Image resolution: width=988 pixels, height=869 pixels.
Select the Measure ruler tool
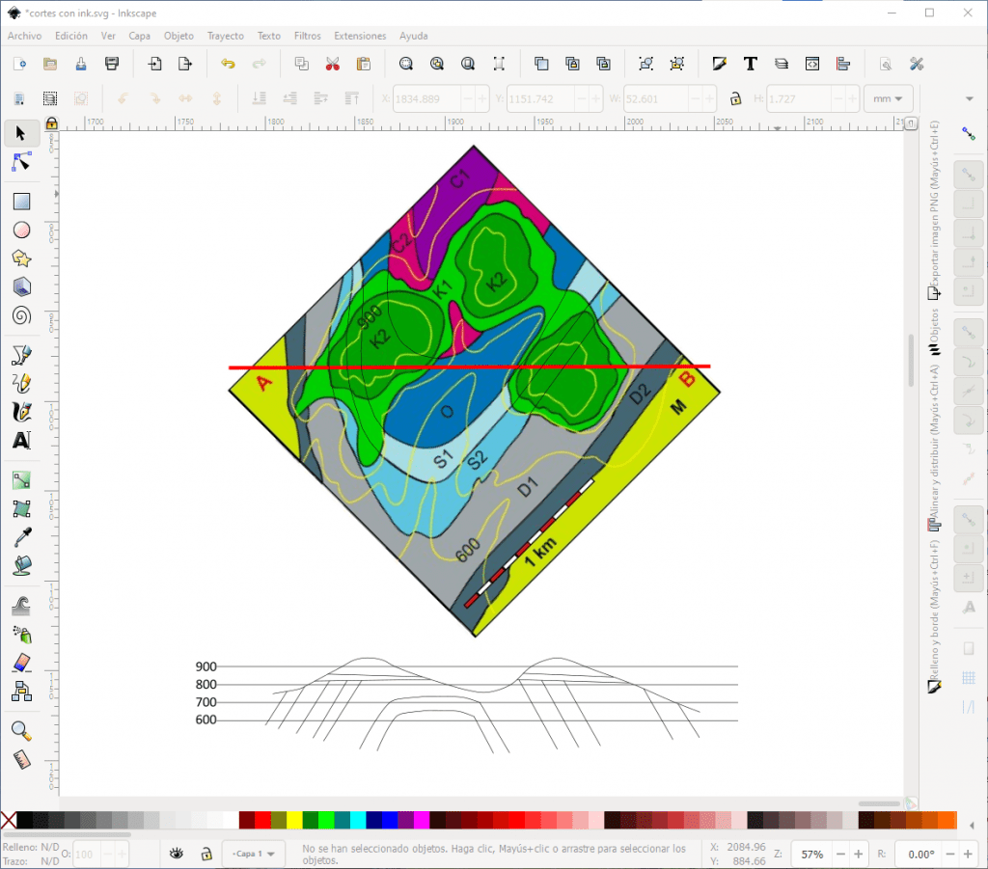(x=21, y=760)
